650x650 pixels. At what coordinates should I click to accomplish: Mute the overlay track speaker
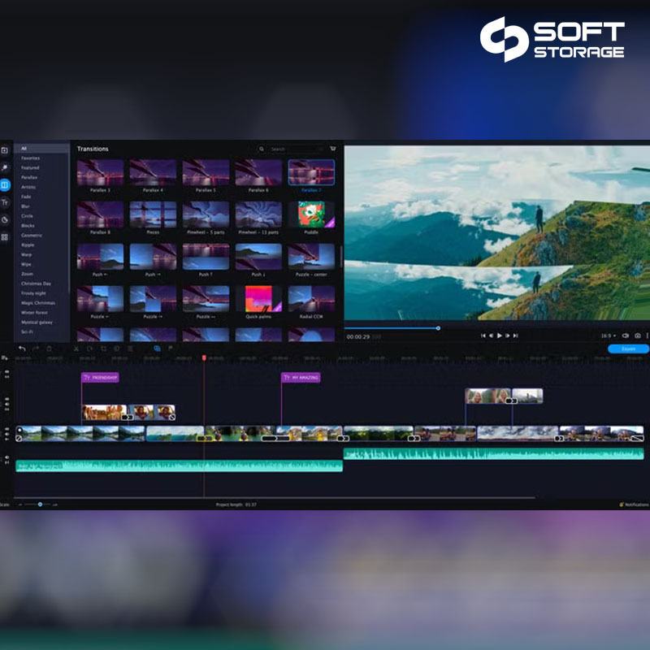click(x=7, y=404)
